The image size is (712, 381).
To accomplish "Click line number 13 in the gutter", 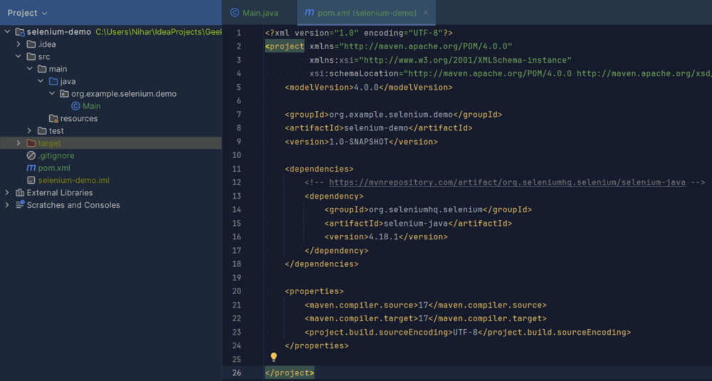I will pyautogui.click(x=236, y=196).
